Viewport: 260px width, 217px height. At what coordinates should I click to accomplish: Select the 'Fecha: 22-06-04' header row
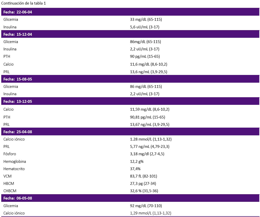tap(130, 12)
